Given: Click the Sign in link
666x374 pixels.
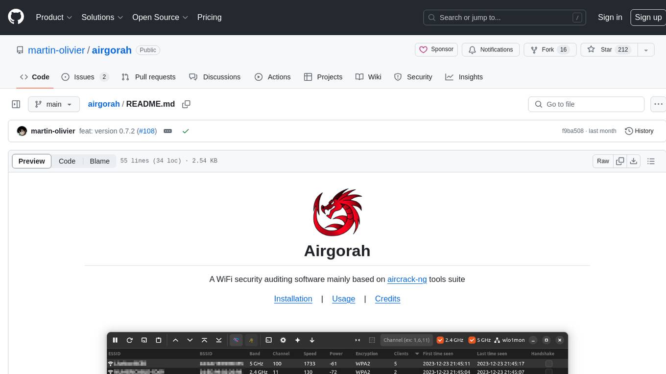Looking at the screenshot, I should click(x=610, y=17).
